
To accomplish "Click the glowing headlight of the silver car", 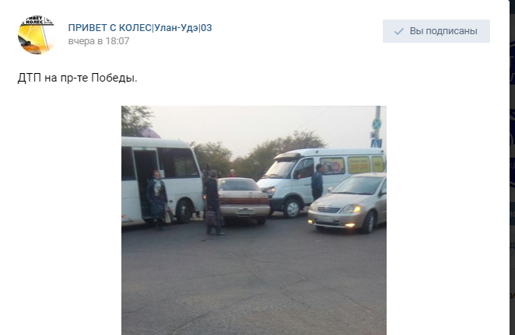I will pos(352,208).
